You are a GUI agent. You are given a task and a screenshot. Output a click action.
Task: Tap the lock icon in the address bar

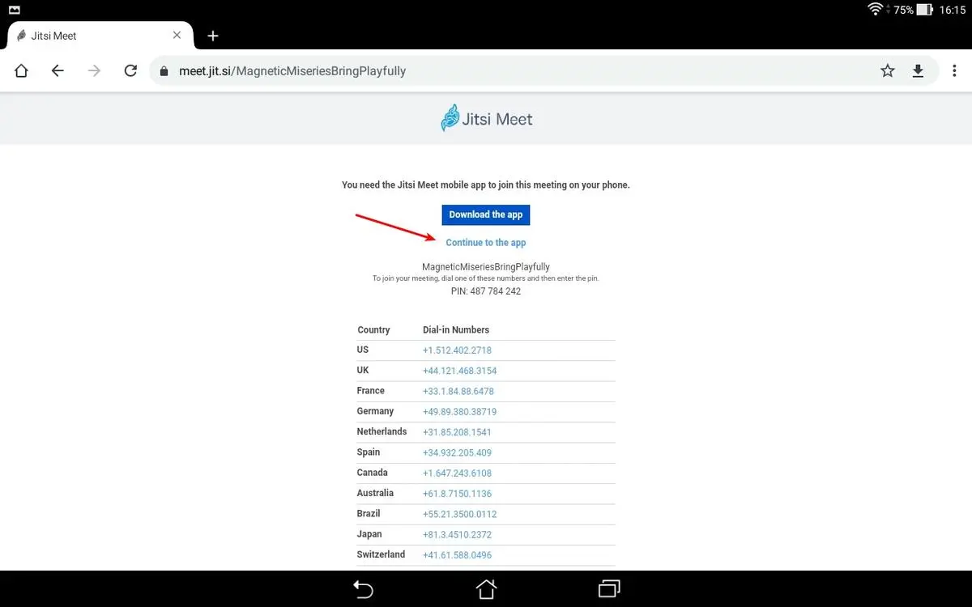[164, 70]
